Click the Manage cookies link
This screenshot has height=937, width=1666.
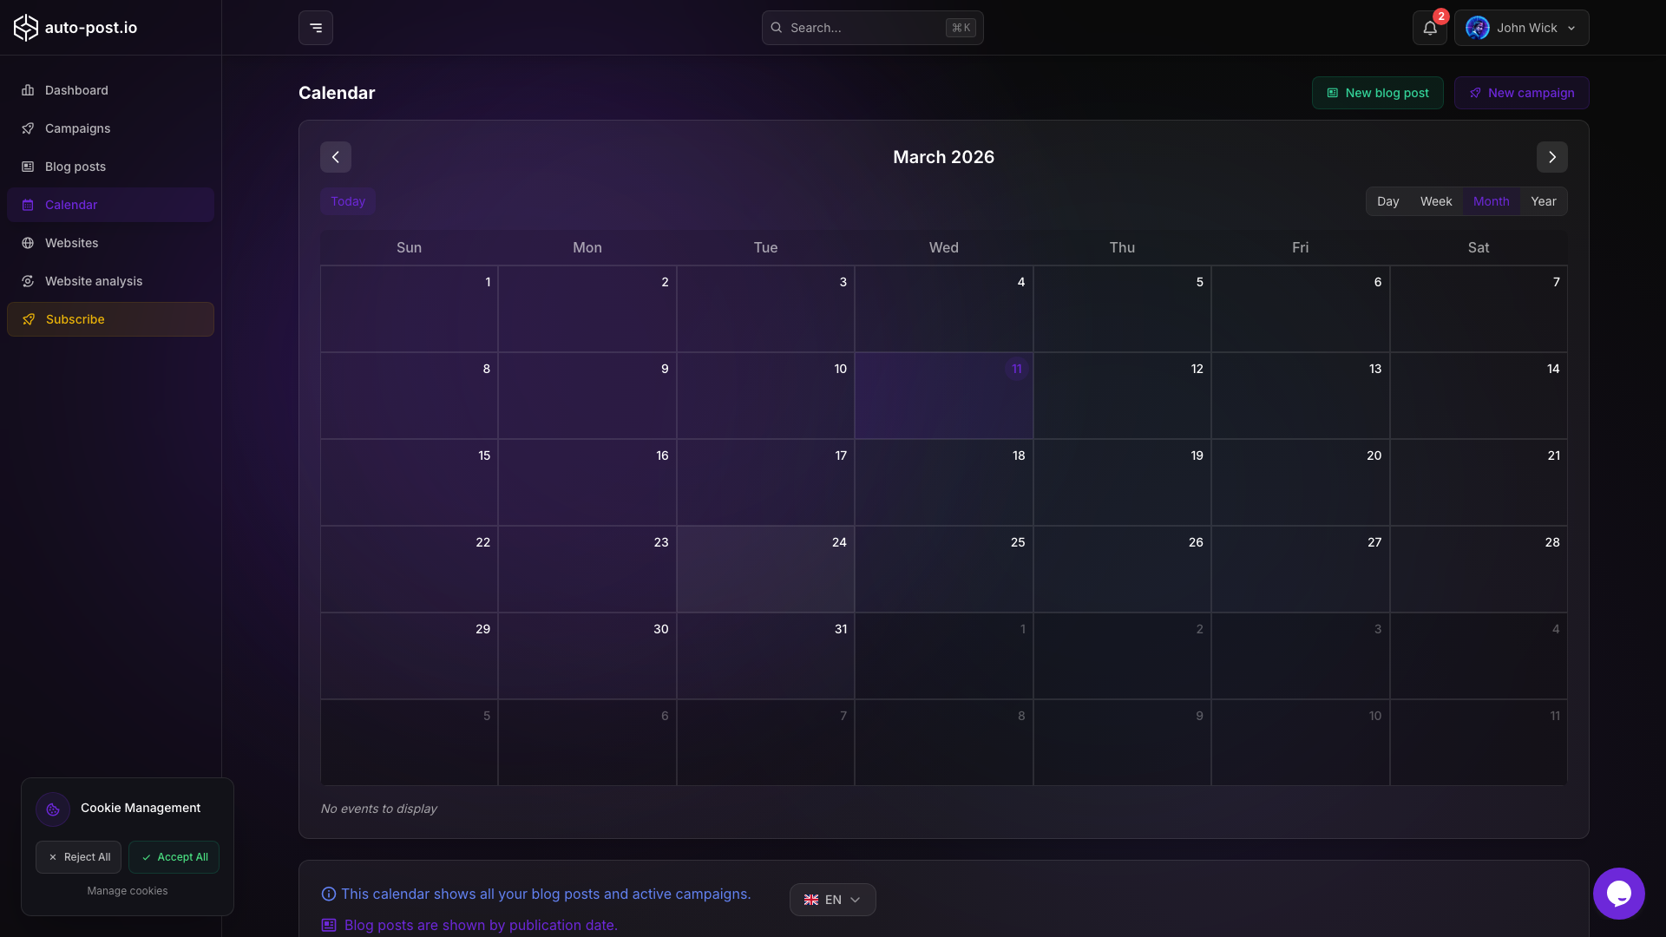click(x=127, y=890)
